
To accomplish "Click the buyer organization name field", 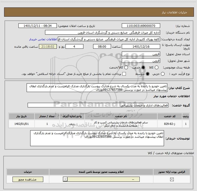I will (103, 33).
